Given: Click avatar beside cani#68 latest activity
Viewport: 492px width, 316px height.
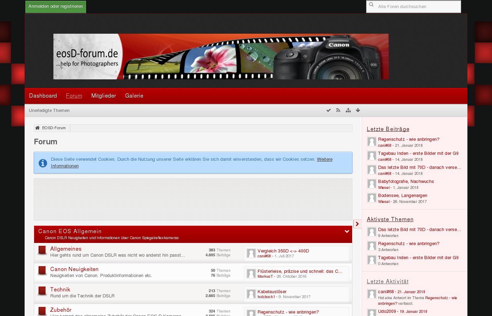Looking at the screenshot, I should 372,294.
